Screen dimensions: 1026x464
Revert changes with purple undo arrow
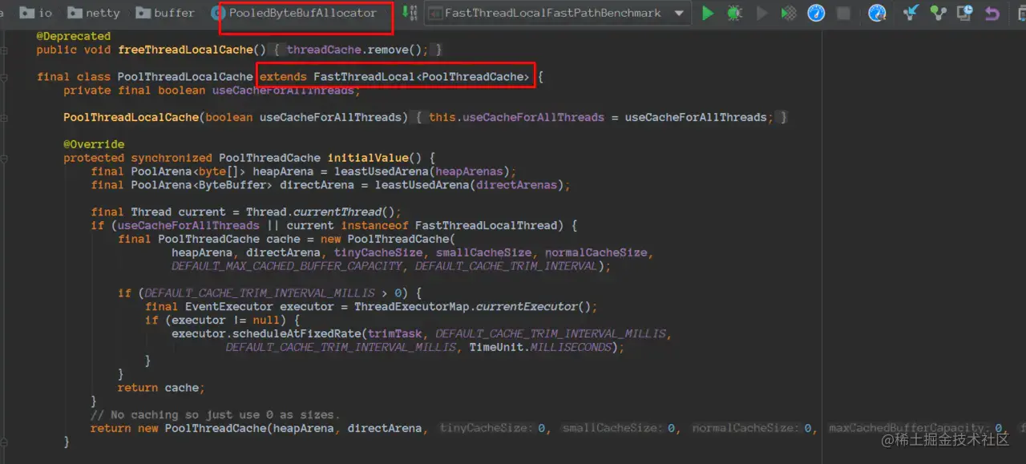click(992, 13)
